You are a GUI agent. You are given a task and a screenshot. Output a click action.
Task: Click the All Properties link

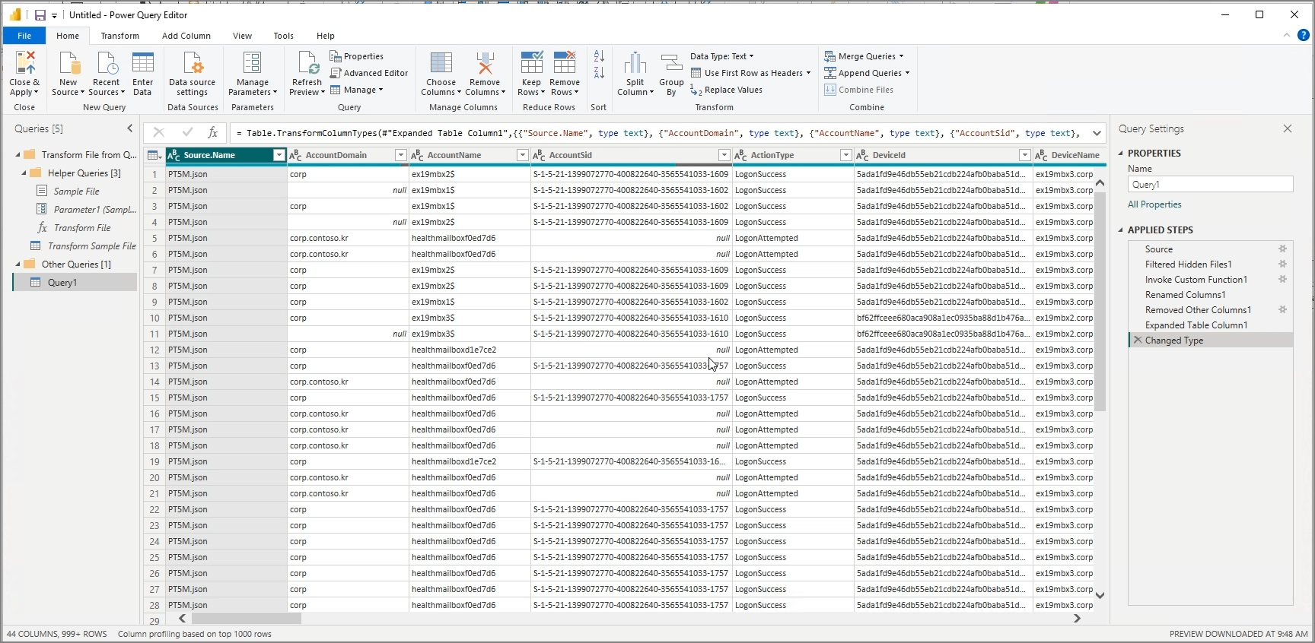tap(1154, 204)
